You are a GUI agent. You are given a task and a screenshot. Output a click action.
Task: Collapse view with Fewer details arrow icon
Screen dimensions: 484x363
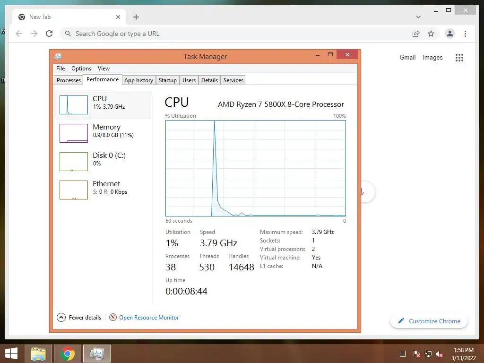click(61, 317)
